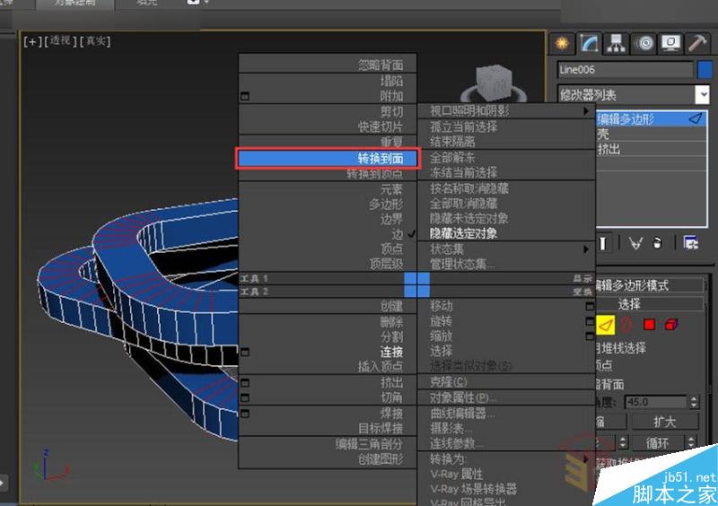Click Remove Modifier trash icon
Image resolution: width=718 pixels, height=506 pixels.
(658, 243)
